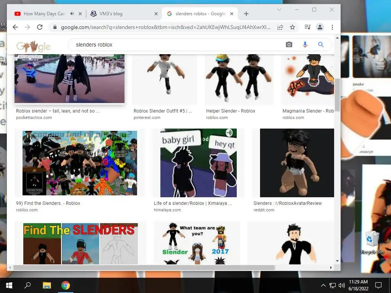
Task: Open File Explorer from taskbar
Action: [47, 285]
